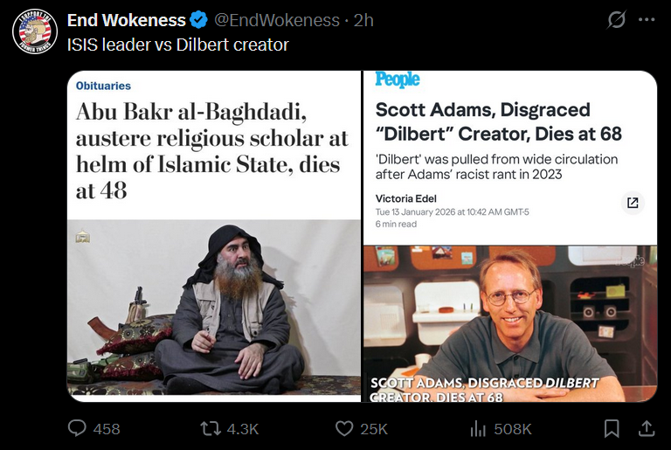
Task: Open the End Wokeness display name
Action: coord(126,20)
